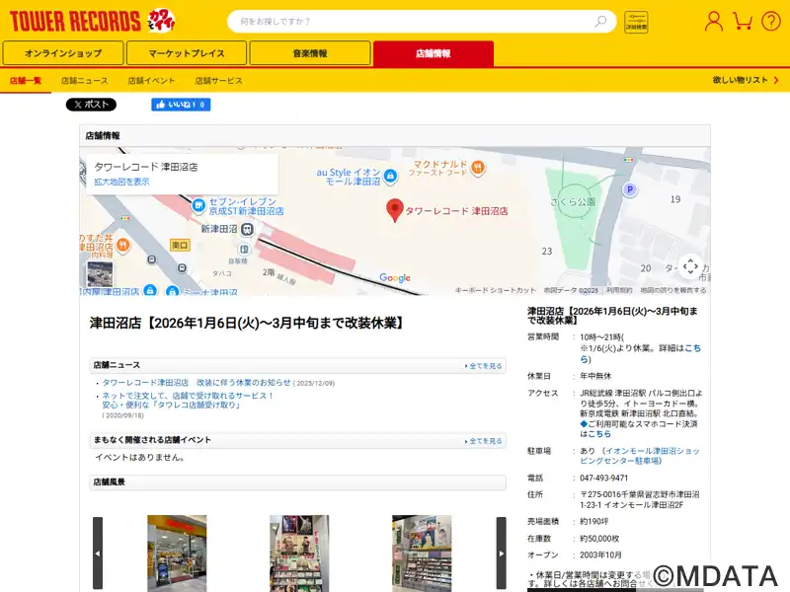Open the 改装に伴う休業のお知らせ news link
This screenshot has height=592, width=790.
coord(197,383)
